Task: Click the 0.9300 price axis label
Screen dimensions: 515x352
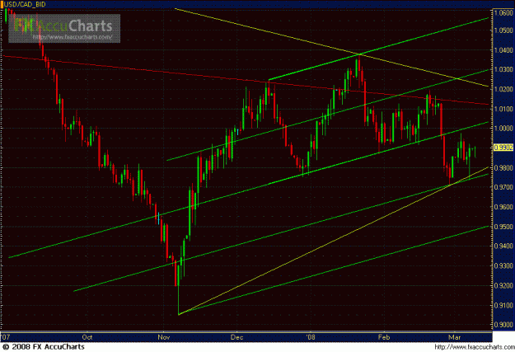Action: (503, 265)
